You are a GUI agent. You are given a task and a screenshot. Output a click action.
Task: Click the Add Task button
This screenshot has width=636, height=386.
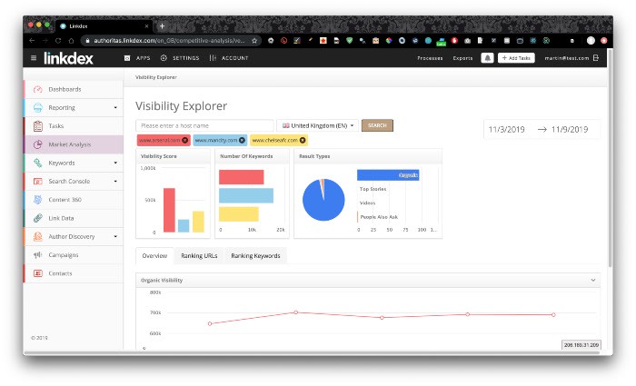pyautogui.click(x=516, y=58)
